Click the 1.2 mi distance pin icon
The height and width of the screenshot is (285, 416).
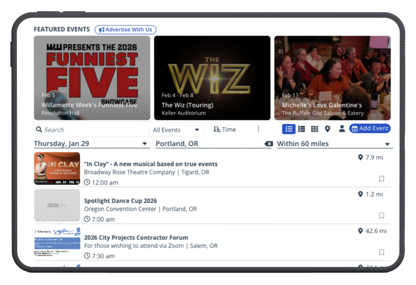coord(360,194)
